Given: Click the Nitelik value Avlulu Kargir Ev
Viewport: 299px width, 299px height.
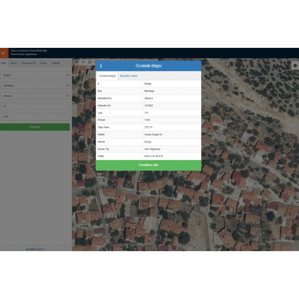Looking at the screenshot, I should (x=153, y=134).
